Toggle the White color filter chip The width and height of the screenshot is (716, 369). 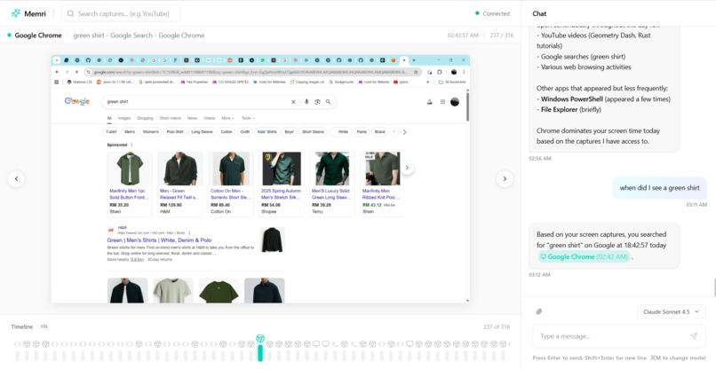point(340,132)
